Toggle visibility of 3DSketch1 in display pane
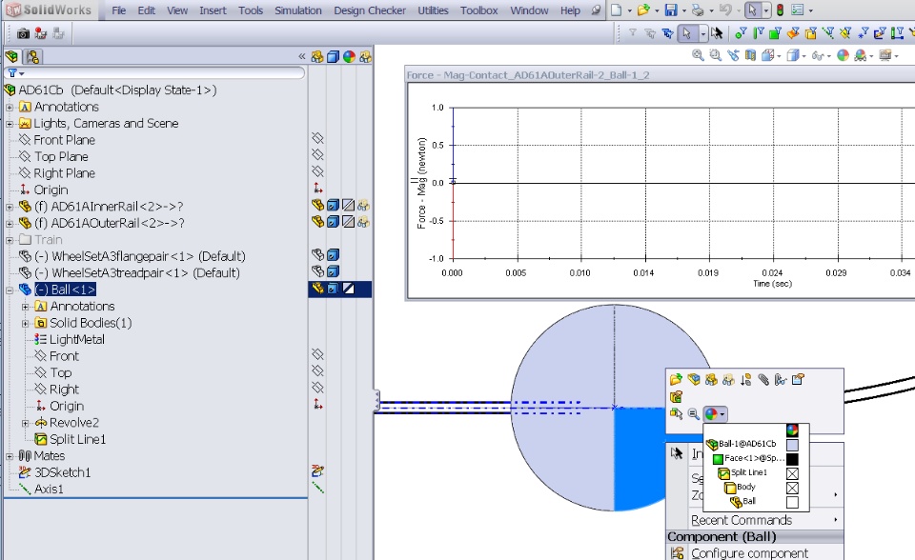 click(x=317, y=470)
